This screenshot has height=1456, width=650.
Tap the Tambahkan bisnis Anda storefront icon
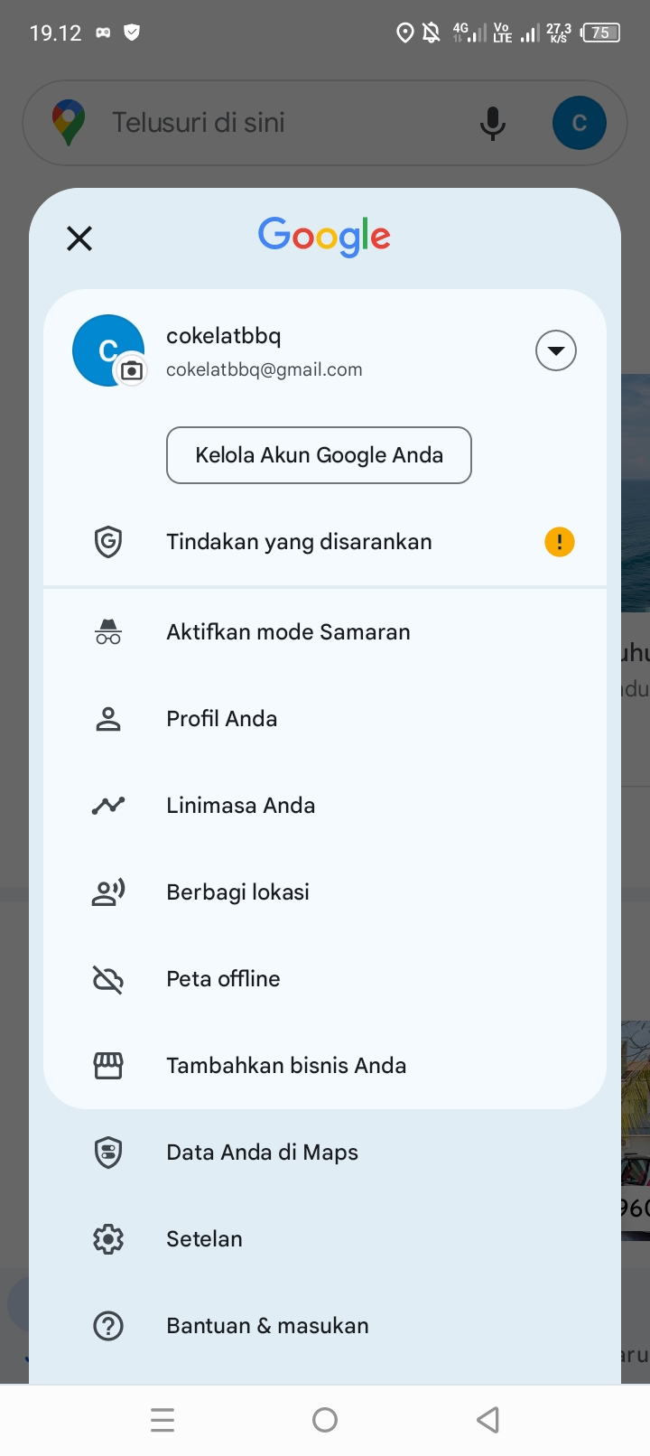tap(108, 1066)
